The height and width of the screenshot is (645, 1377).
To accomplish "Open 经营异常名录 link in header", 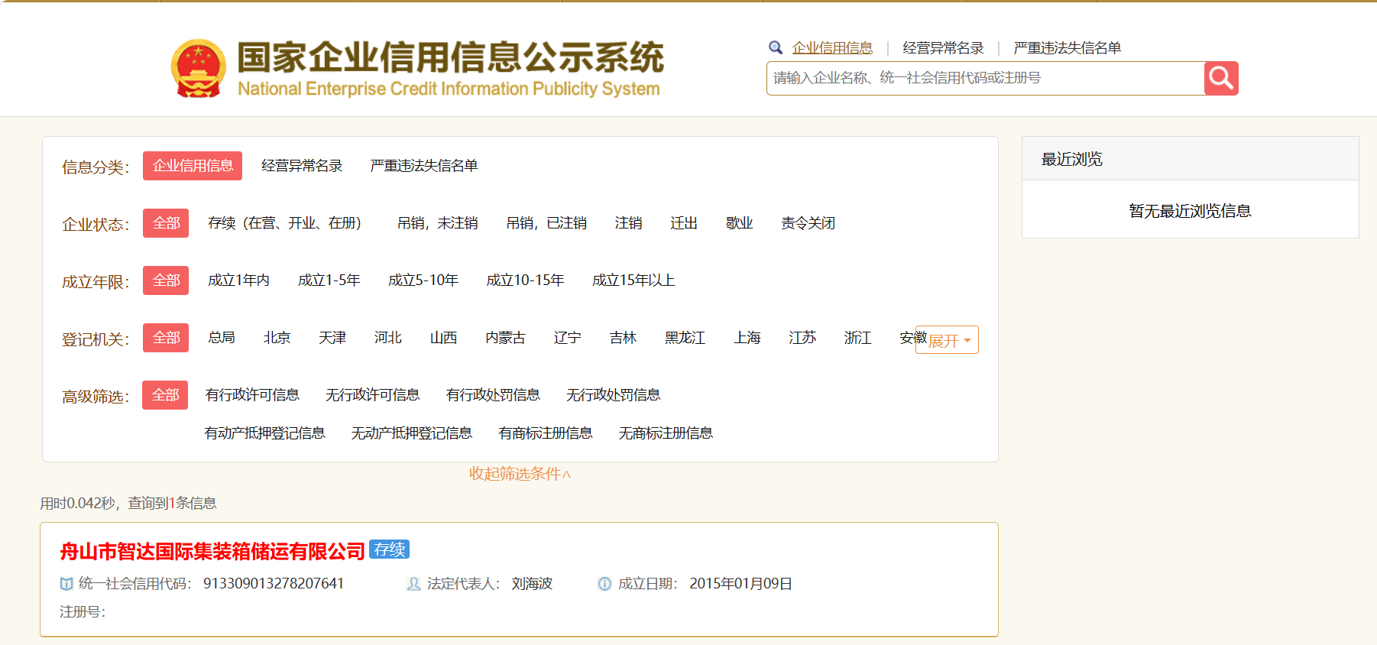I will pyautogui.click(x=943, y=47).
